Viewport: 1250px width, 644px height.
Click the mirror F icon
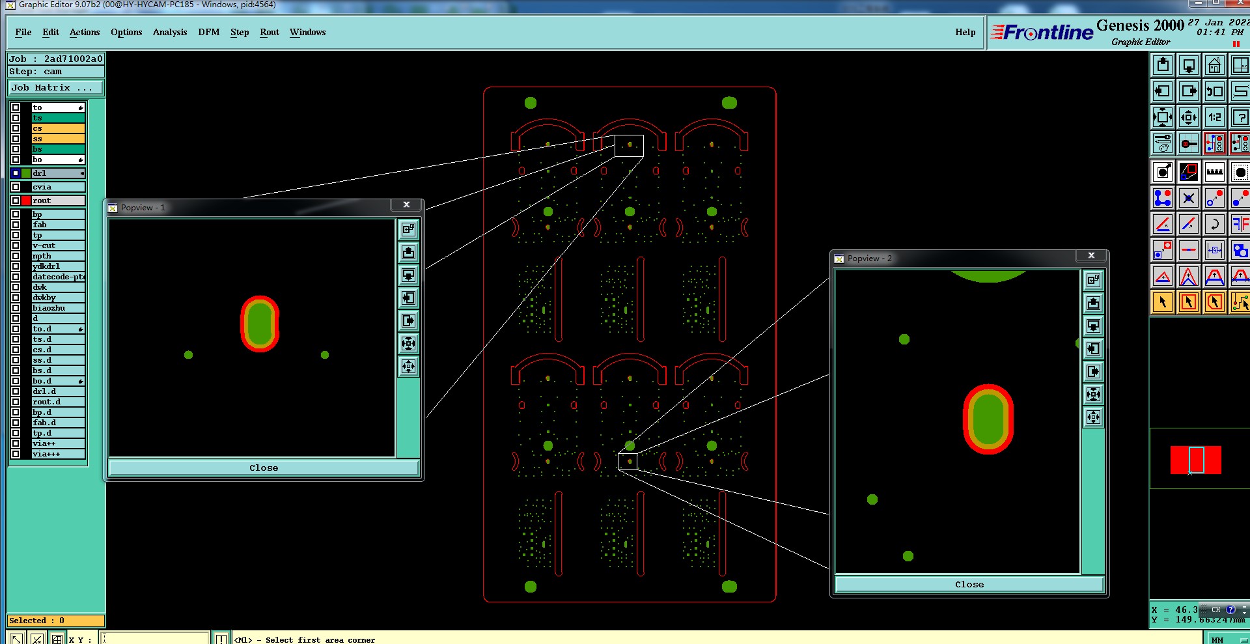coord(1240,224)
